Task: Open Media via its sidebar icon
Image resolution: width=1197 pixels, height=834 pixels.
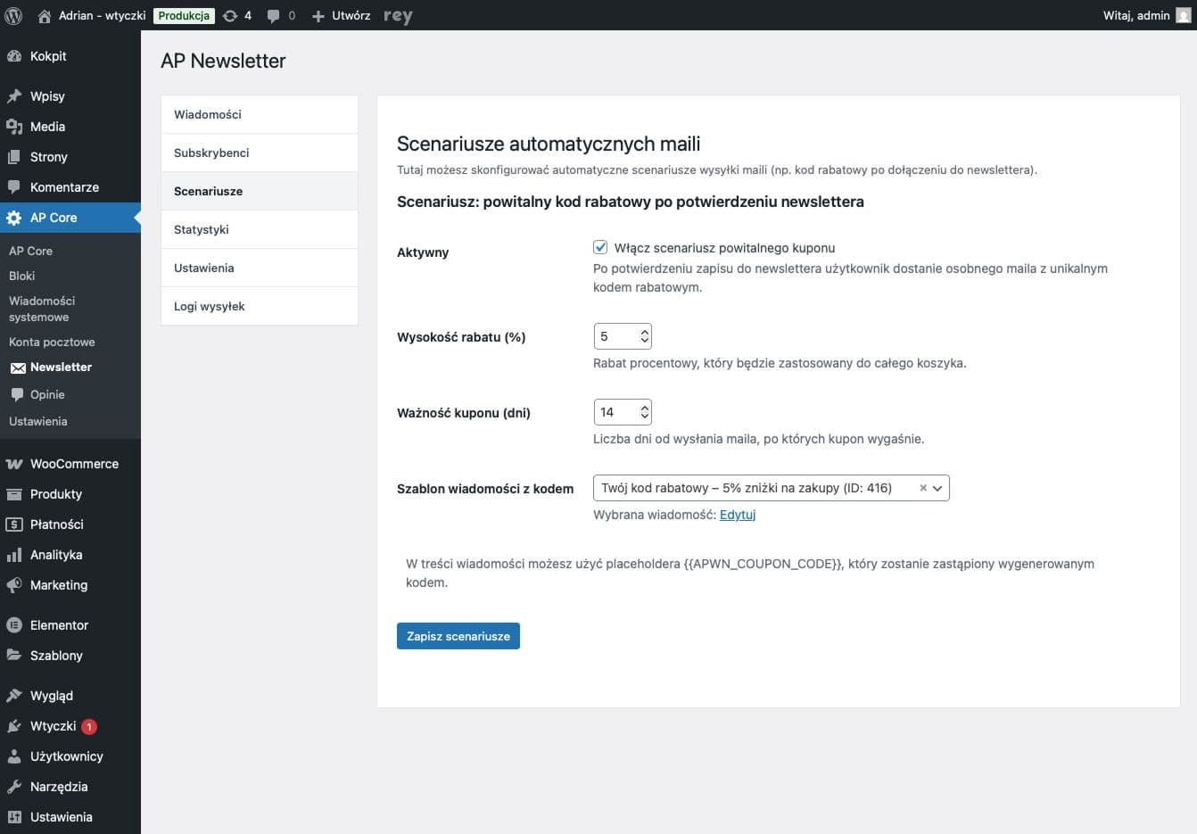Action: coord(13,126)
